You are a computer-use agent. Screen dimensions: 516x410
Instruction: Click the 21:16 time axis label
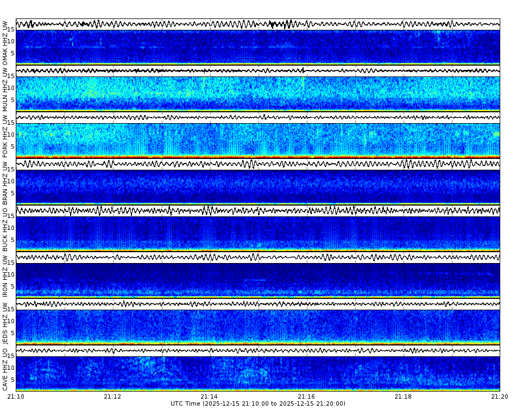click(x=307, y=396)
